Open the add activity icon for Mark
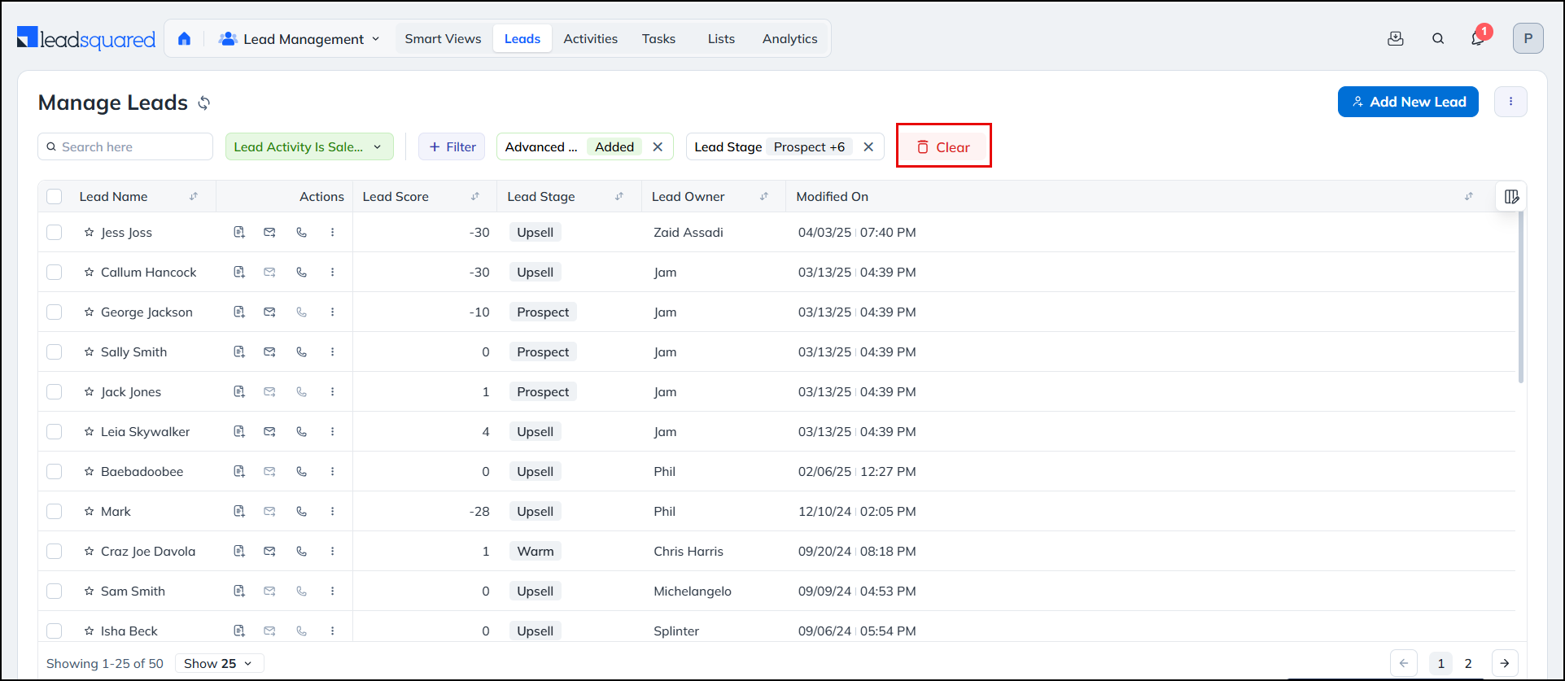Viewport: 1565px width, 681px height. [x=239, y=512]
